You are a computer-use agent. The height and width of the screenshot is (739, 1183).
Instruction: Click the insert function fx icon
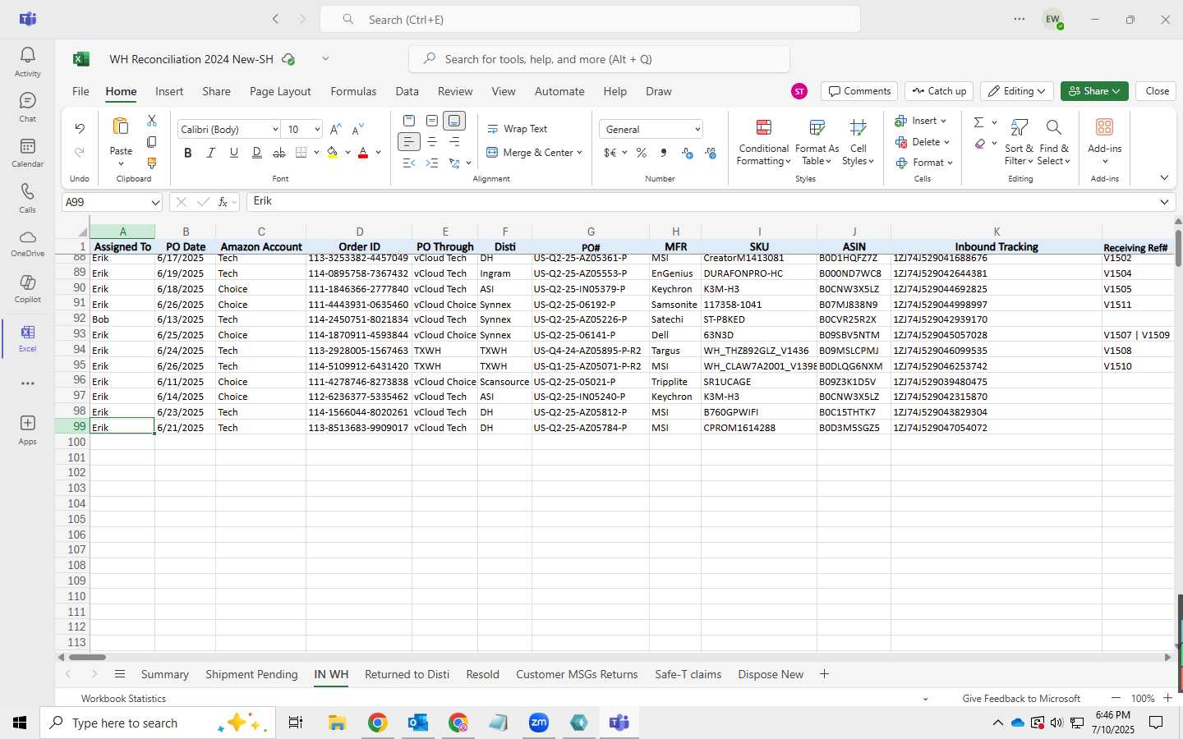coord(223,202)
